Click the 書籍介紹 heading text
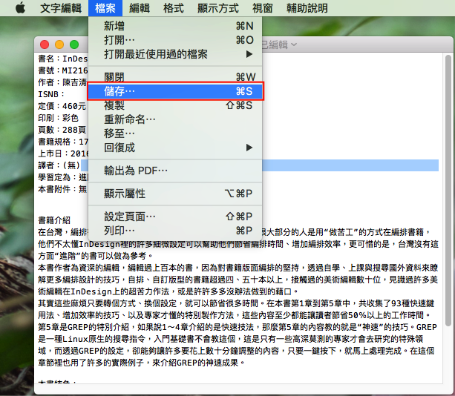The height and width of the screenshot is (396, 455). coord(54,220)
